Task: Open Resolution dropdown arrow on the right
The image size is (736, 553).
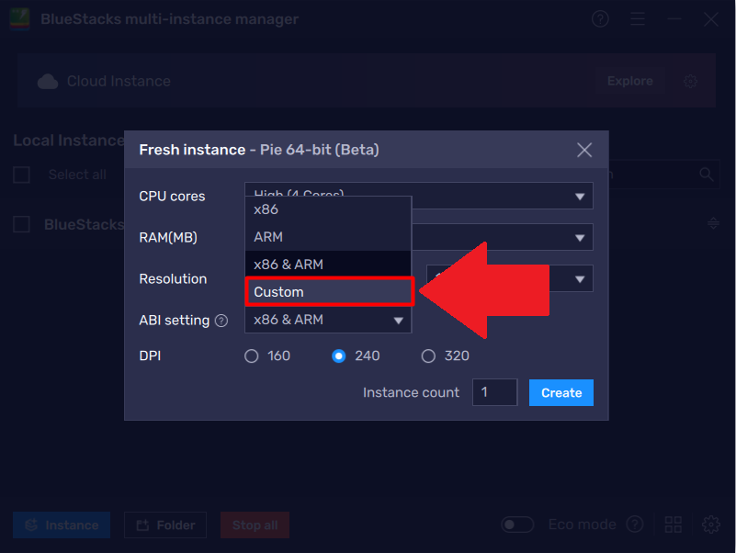Action: (x=580, y=279)
